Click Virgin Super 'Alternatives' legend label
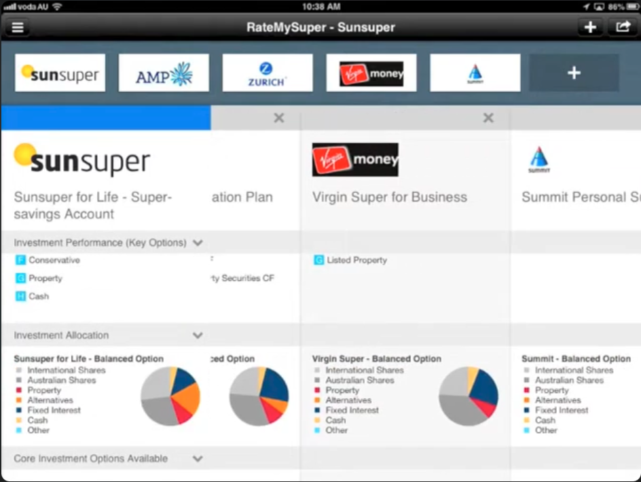The height and width of the screenshot is (482, 641). [x=349, y=400]
